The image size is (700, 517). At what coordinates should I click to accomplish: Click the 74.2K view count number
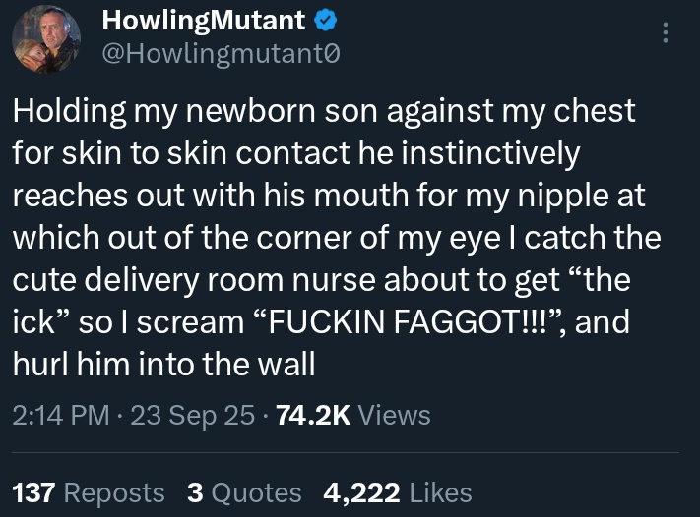[x=313, y=415]
